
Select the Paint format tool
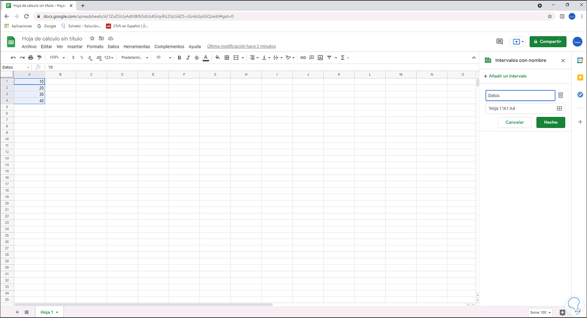[x=39, y=57]
